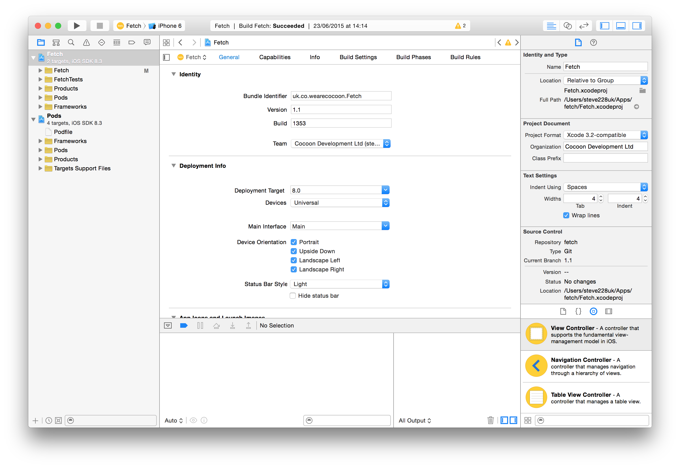Toggle breakpoints activation in debug bar
Screen dimensions: 680x468
pyautogui.click(x=184, y=325)
